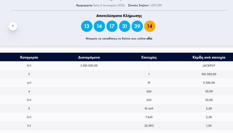Click the JACKPOT winnings cell
The width and height of the screenshot is (233, 133).
tap(209, 66)
